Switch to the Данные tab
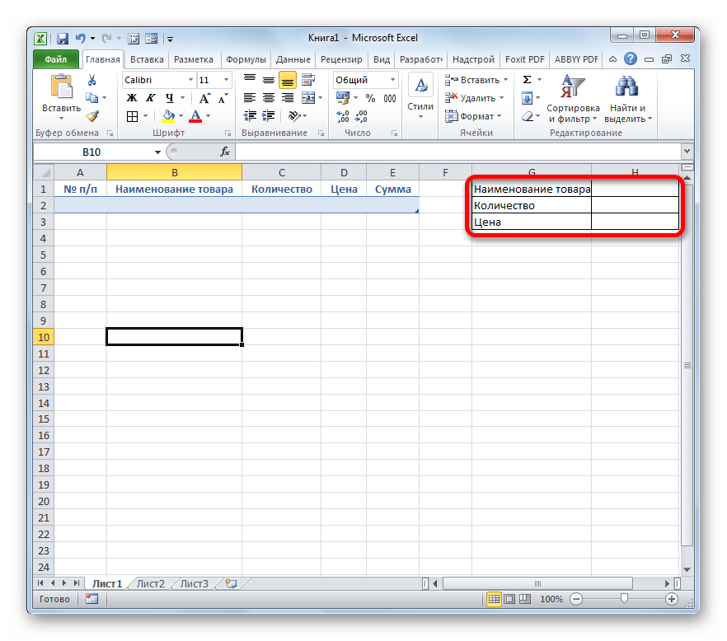The image size is (727, 641). pyautogui.click(x=293, y=59)
